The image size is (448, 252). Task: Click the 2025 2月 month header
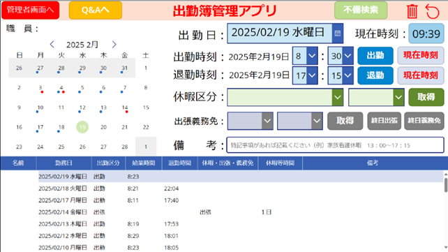pyautogui.click(x=82, y=45)
